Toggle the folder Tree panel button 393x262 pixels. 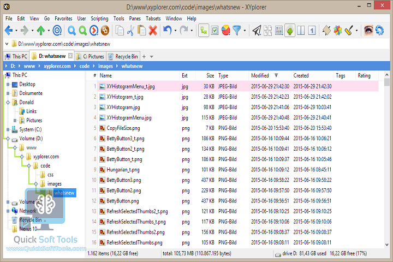point(204,31)
